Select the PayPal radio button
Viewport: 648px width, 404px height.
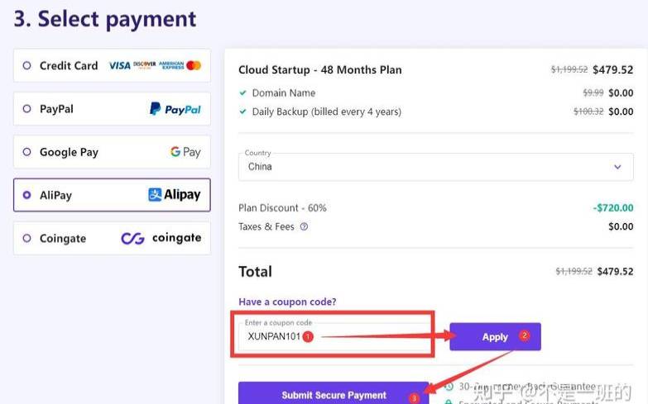[x=27, y=109]
